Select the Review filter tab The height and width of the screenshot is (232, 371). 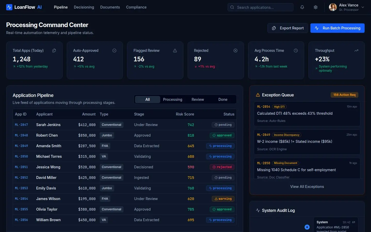(x=198, y=100)
